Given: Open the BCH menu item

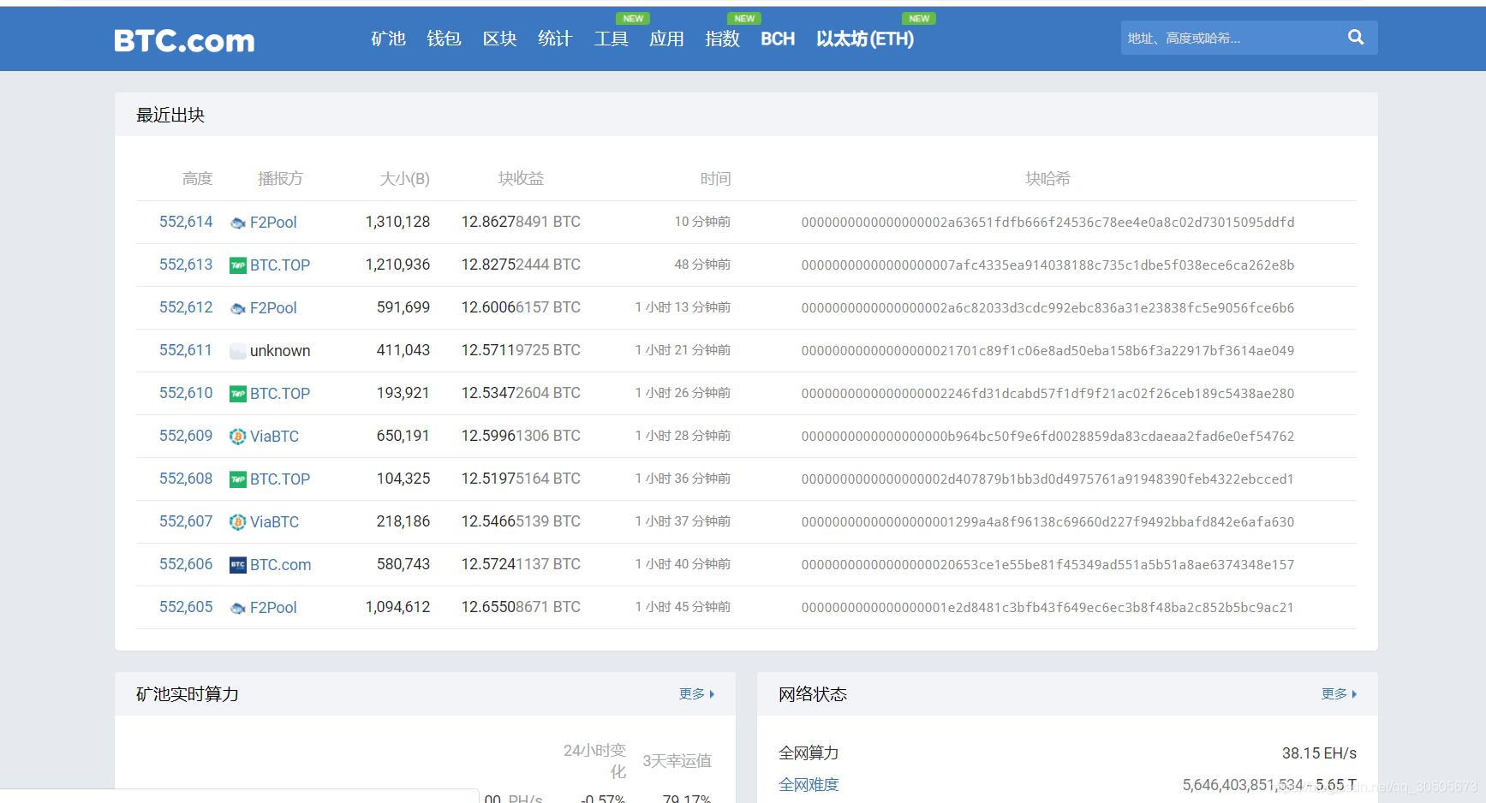Looking at the screenshot, I should click(778, 39).
